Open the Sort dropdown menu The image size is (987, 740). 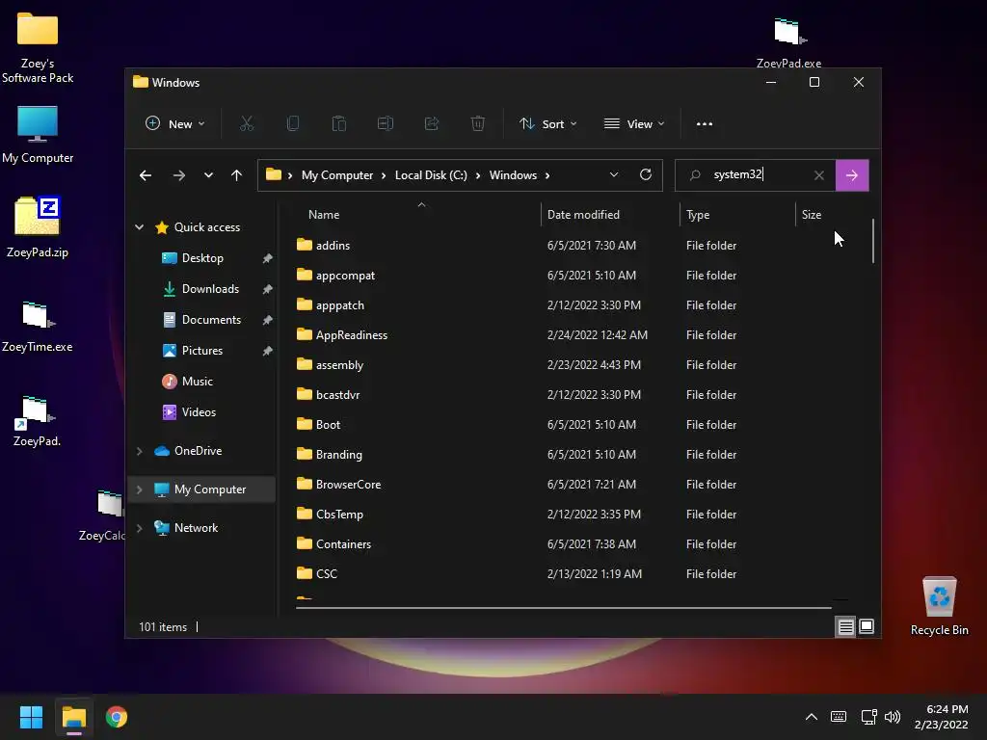(547, 124)
